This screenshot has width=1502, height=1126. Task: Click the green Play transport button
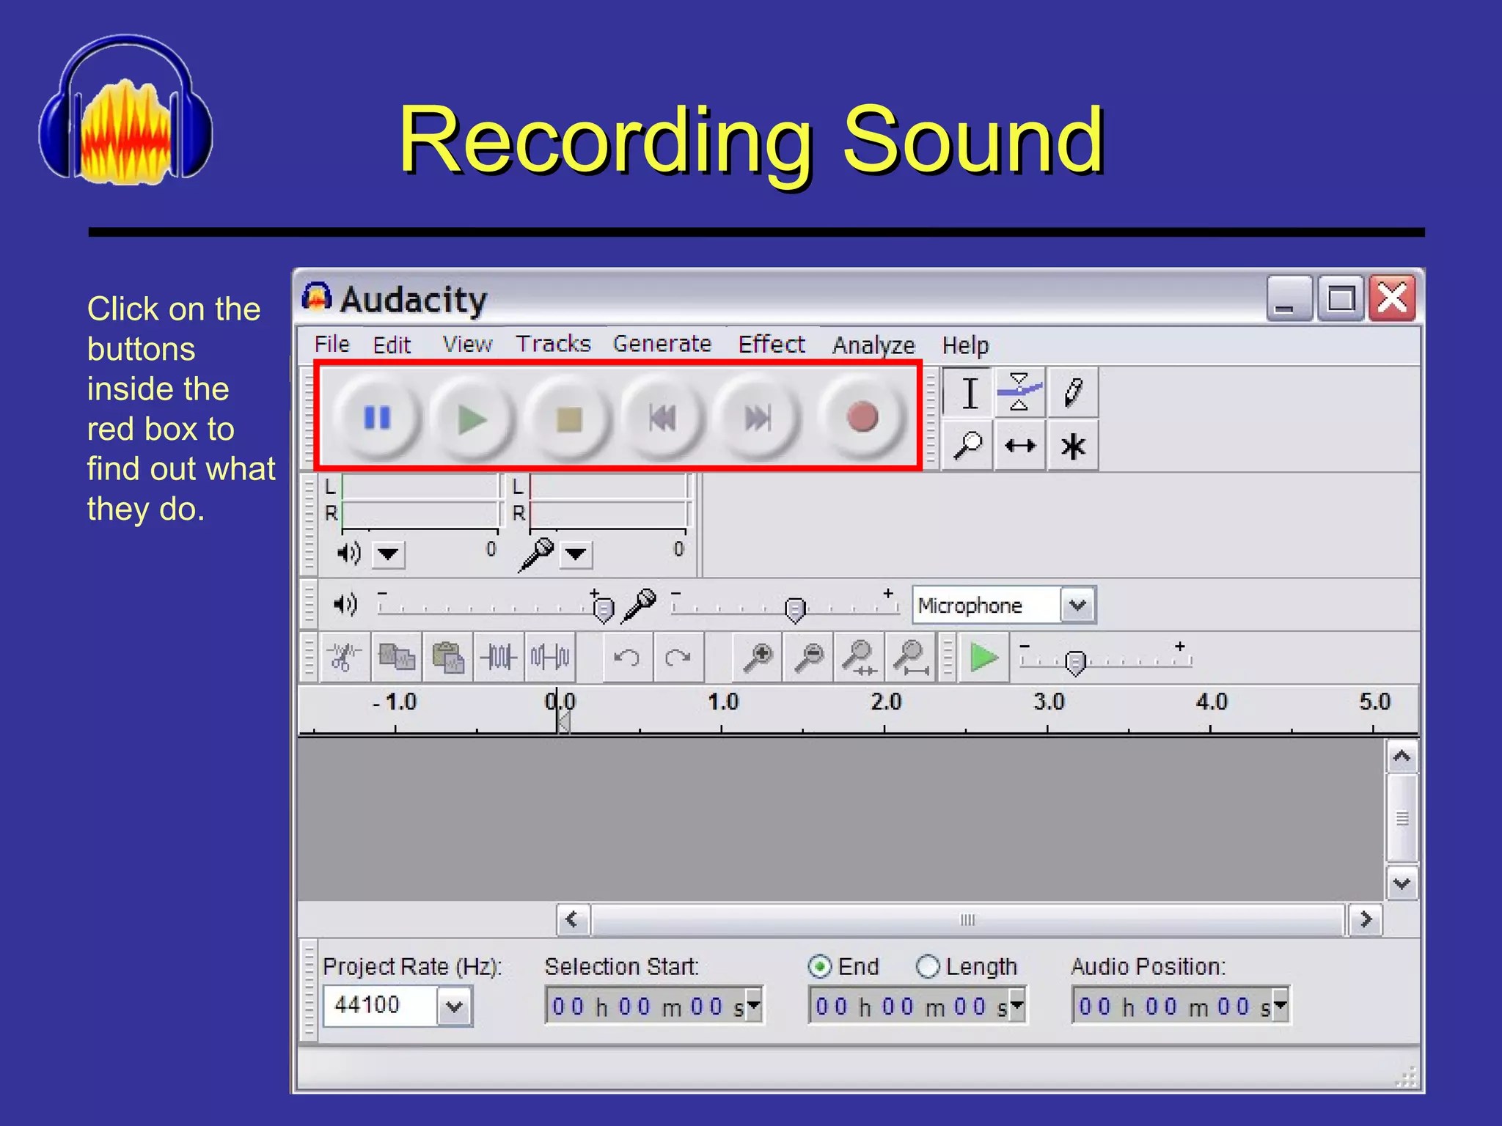click(x=472, y=419)
